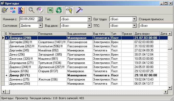Open search with the magnifying glass icon

(x=31, y=10)
